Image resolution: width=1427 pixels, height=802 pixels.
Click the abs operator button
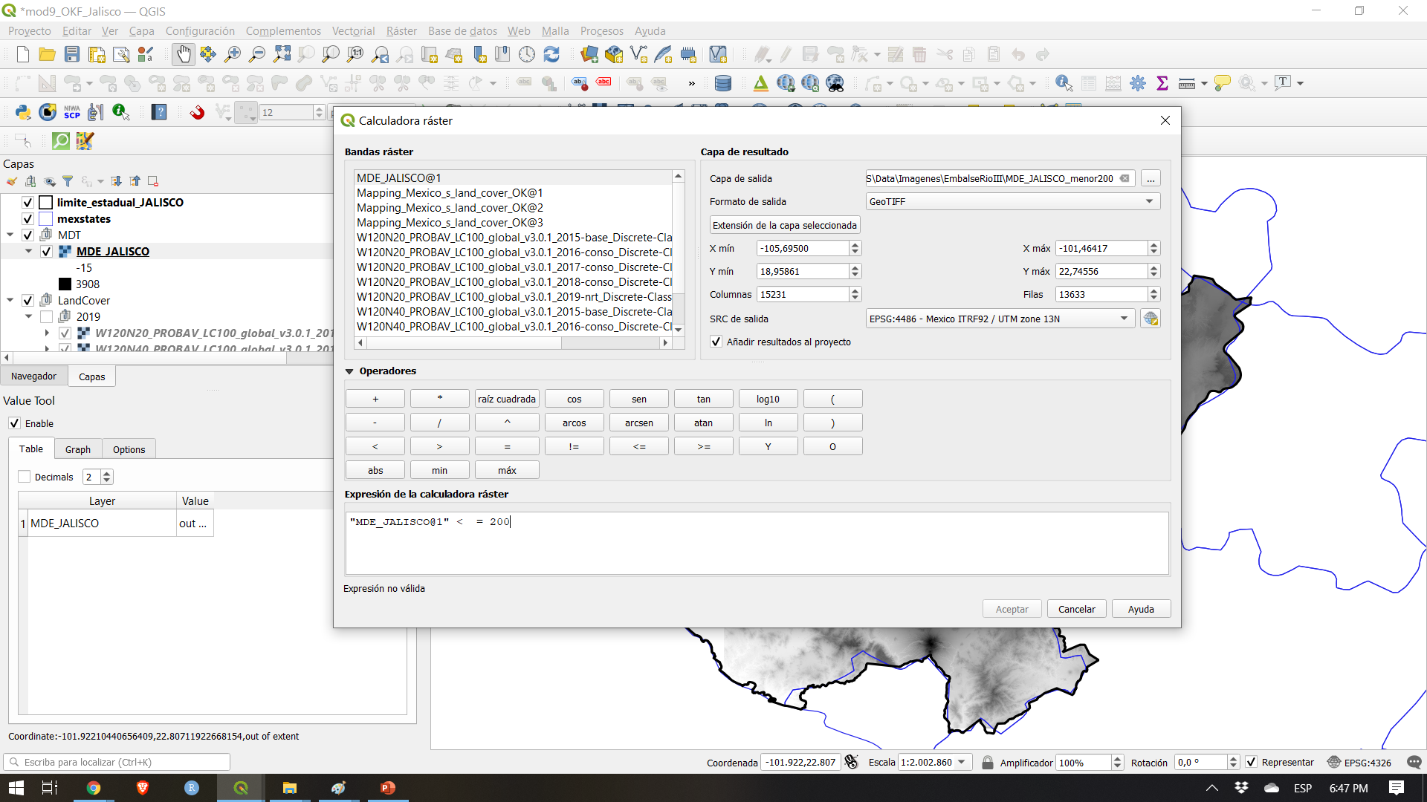[375, 470]
